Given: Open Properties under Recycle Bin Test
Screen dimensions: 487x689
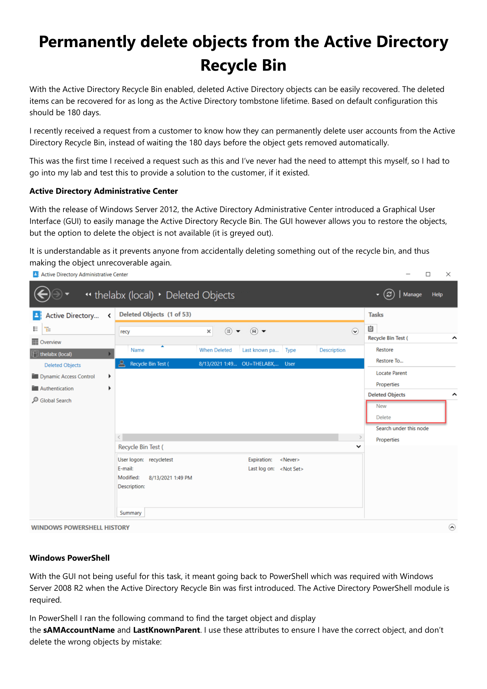Looking at the screenshot, I should (x=388, y=384).
